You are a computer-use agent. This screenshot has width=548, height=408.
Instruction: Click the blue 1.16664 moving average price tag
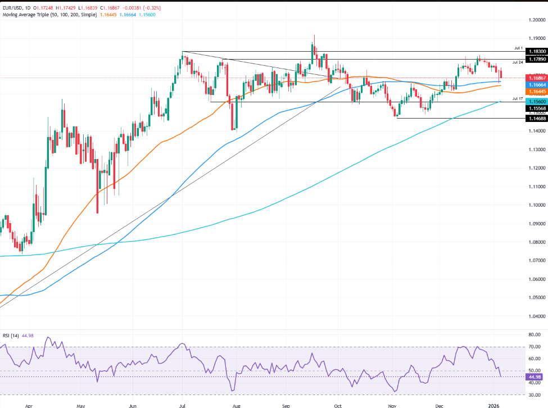point(536,84)
